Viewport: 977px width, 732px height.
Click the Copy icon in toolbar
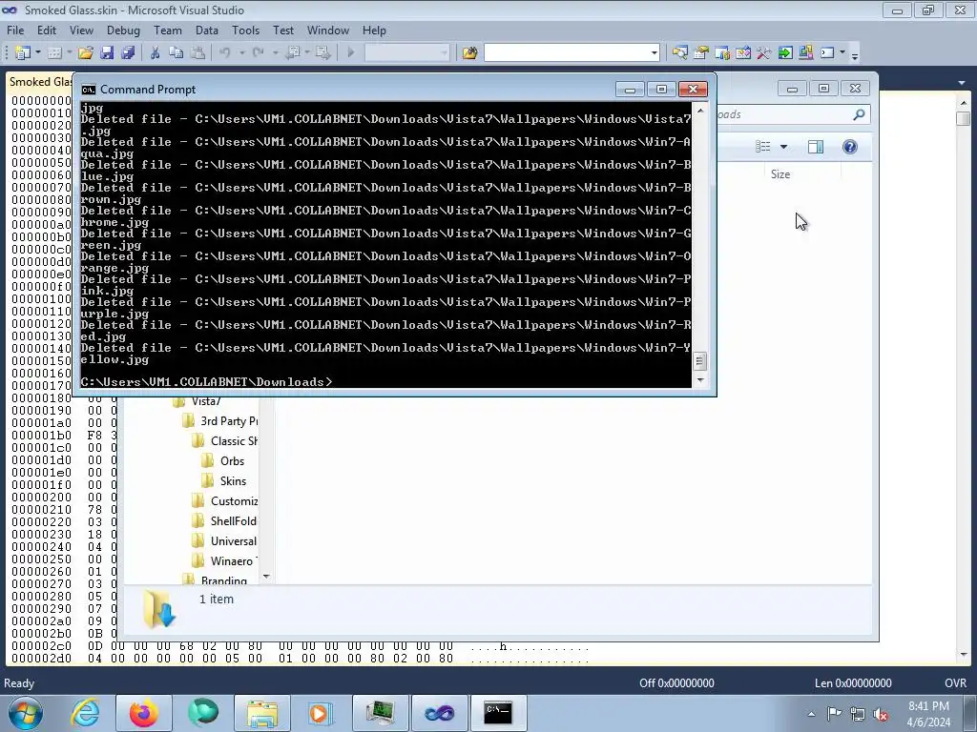tap(177, 53)
